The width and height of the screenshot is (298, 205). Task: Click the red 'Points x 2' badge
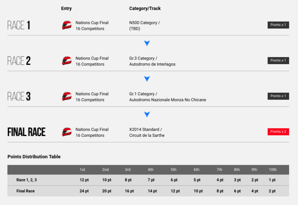coord(278,132)
